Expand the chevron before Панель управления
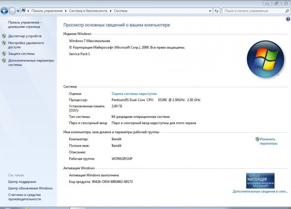 [x=28, y=11]
